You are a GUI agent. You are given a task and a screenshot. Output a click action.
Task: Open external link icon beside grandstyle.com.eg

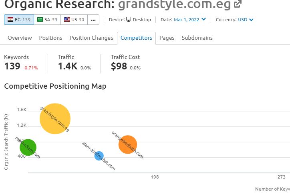[x=238, y=4]
